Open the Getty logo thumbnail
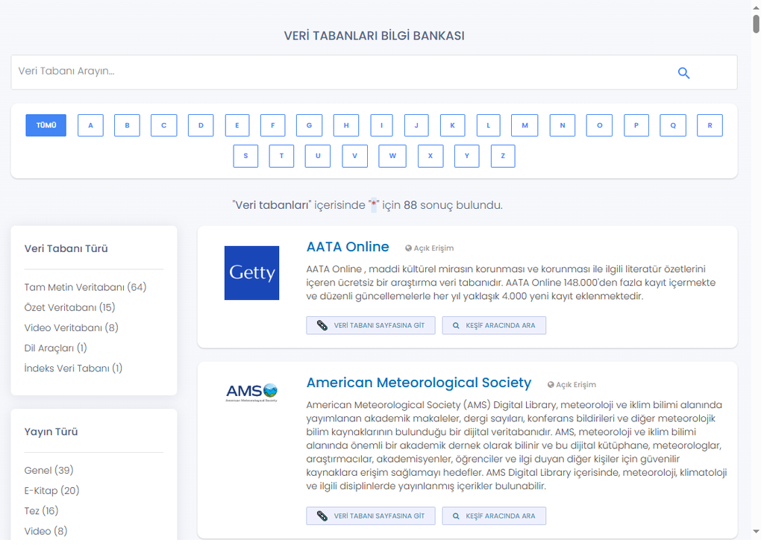The image size is (764, 546). tap(251, 273)
